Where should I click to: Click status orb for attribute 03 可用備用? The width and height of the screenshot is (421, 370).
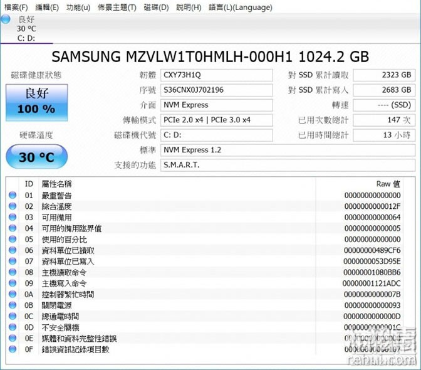(13, 217)
